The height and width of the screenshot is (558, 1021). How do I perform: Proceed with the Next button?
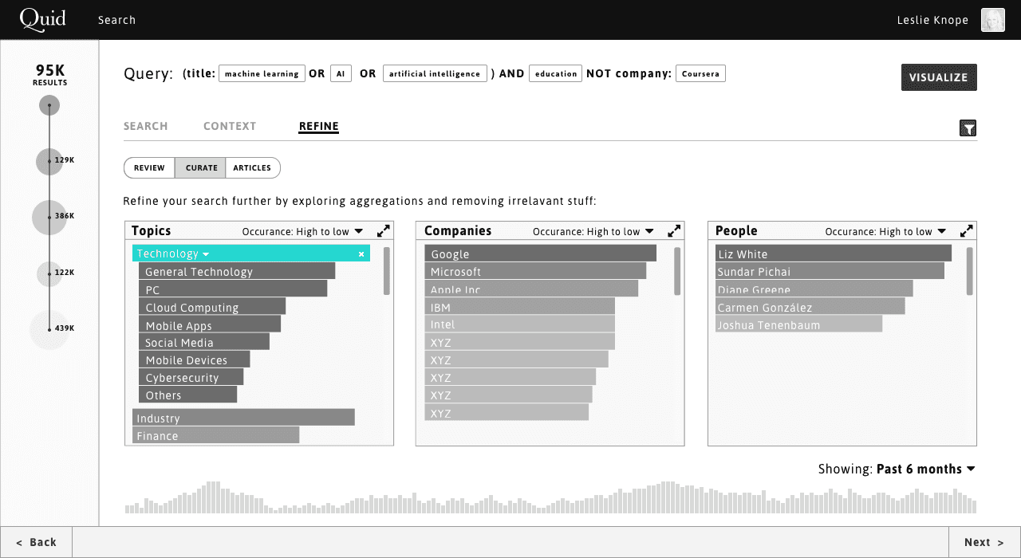click(x=984, y=542)
